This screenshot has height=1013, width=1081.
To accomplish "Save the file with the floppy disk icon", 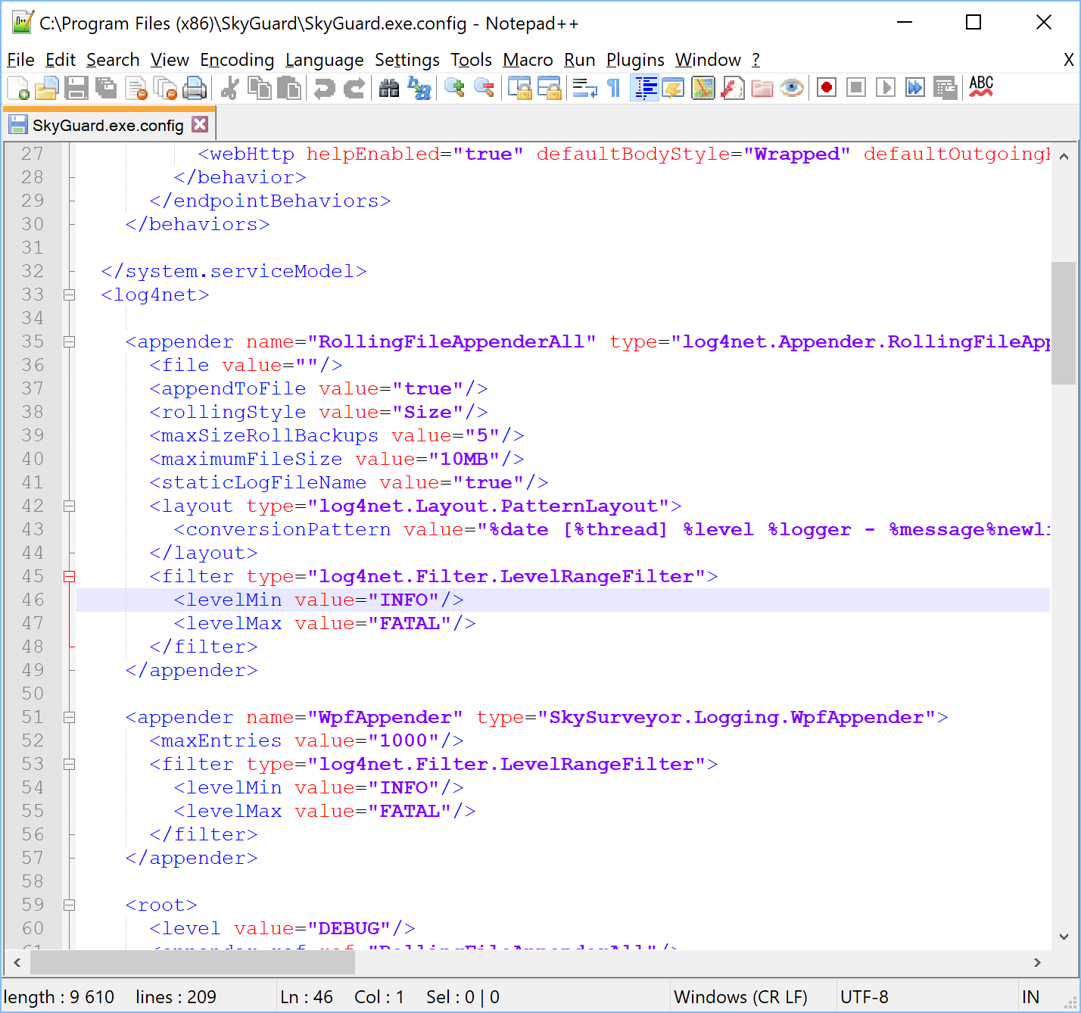I will click(x=76, y=89).
